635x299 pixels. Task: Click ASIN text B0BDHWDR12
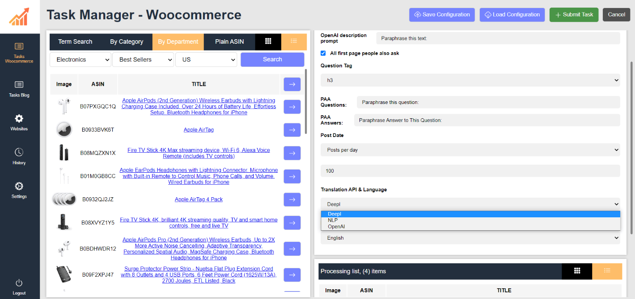point(97,249)
